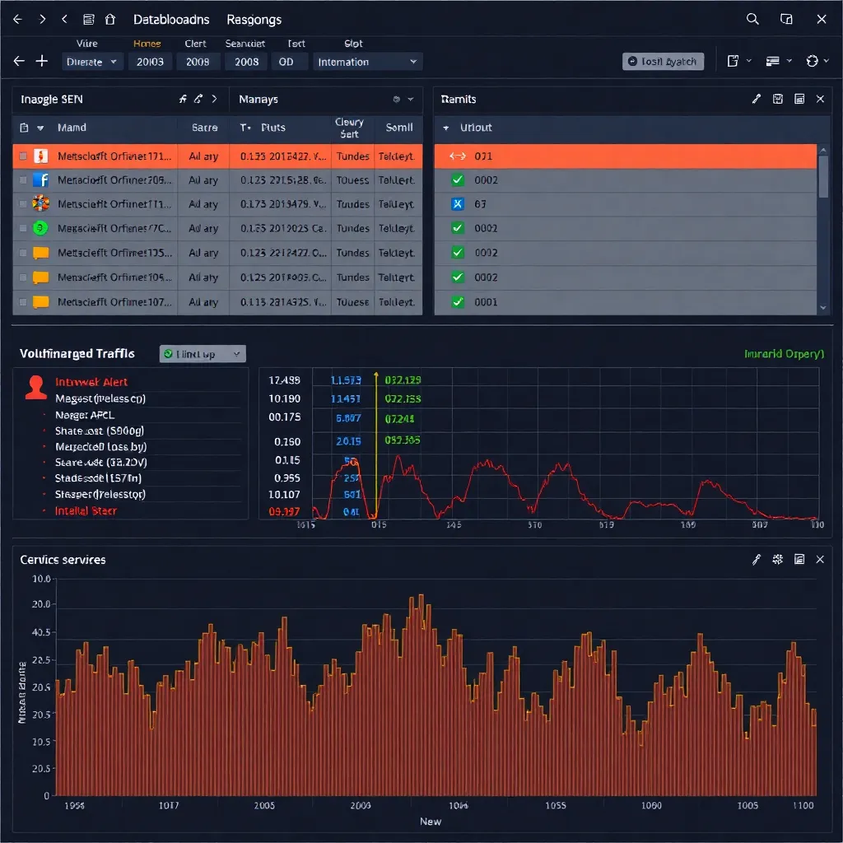Click the home icon in the top toolbar
The width and height of the screenshot is (843, 843).
tap(111, 19)
